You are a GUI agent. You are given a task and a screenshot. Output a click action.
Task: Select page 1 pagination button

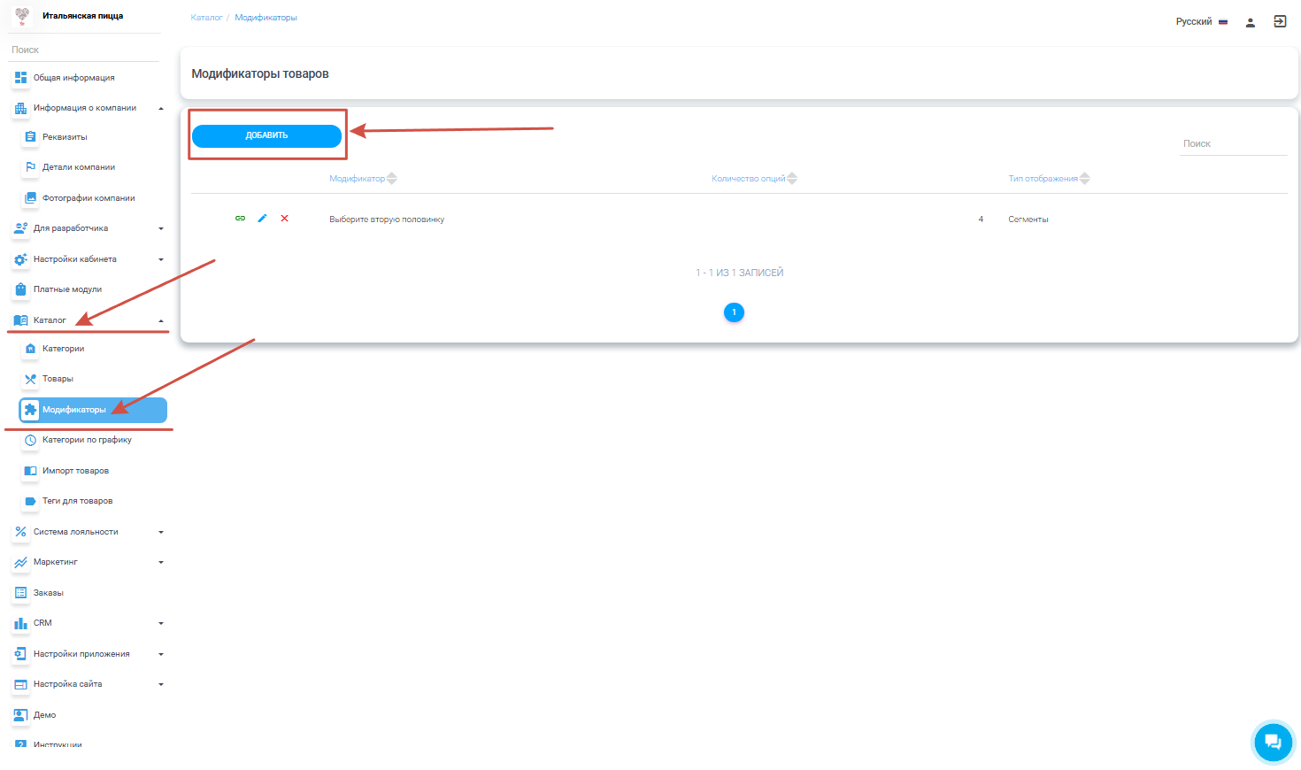tap(734, 312)
